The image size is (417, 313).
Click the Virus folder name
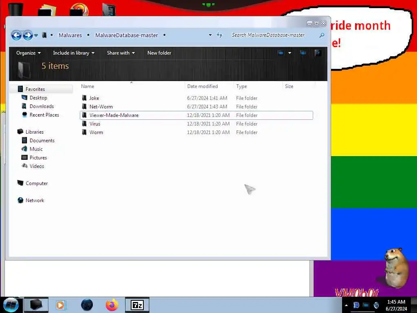coord(95,124)
